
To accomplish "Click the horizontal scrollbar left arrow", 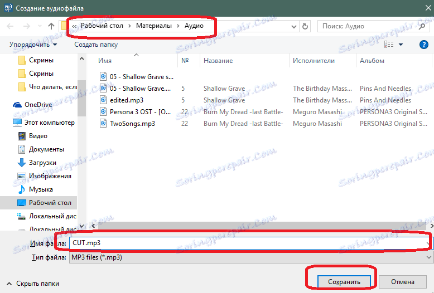I will (93, 226).
